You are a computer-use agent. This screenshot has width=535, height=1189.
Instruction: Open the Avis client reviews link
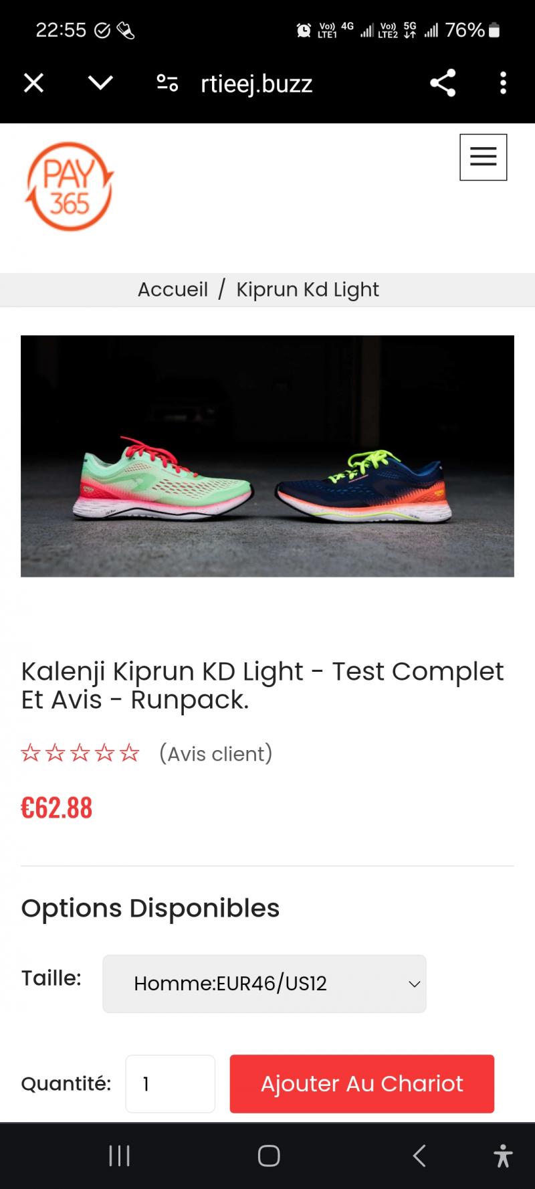tap(216, 754)
